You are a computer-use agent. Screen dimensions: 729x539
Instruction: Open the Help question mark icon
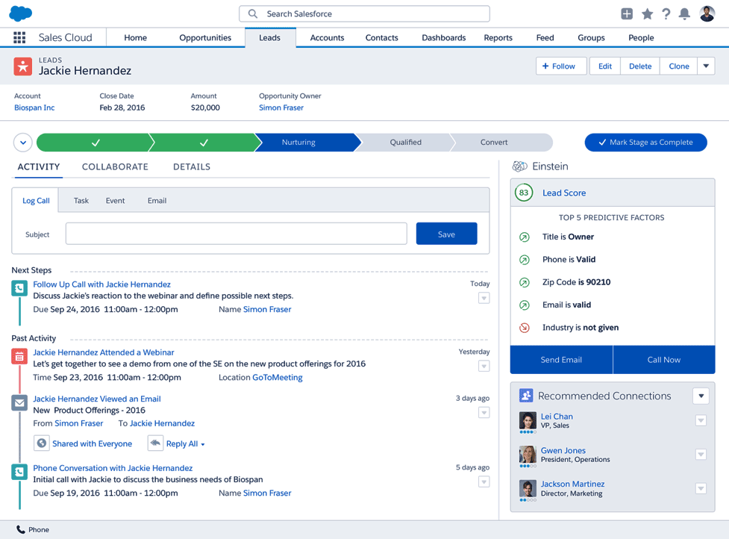pos(666,14)
